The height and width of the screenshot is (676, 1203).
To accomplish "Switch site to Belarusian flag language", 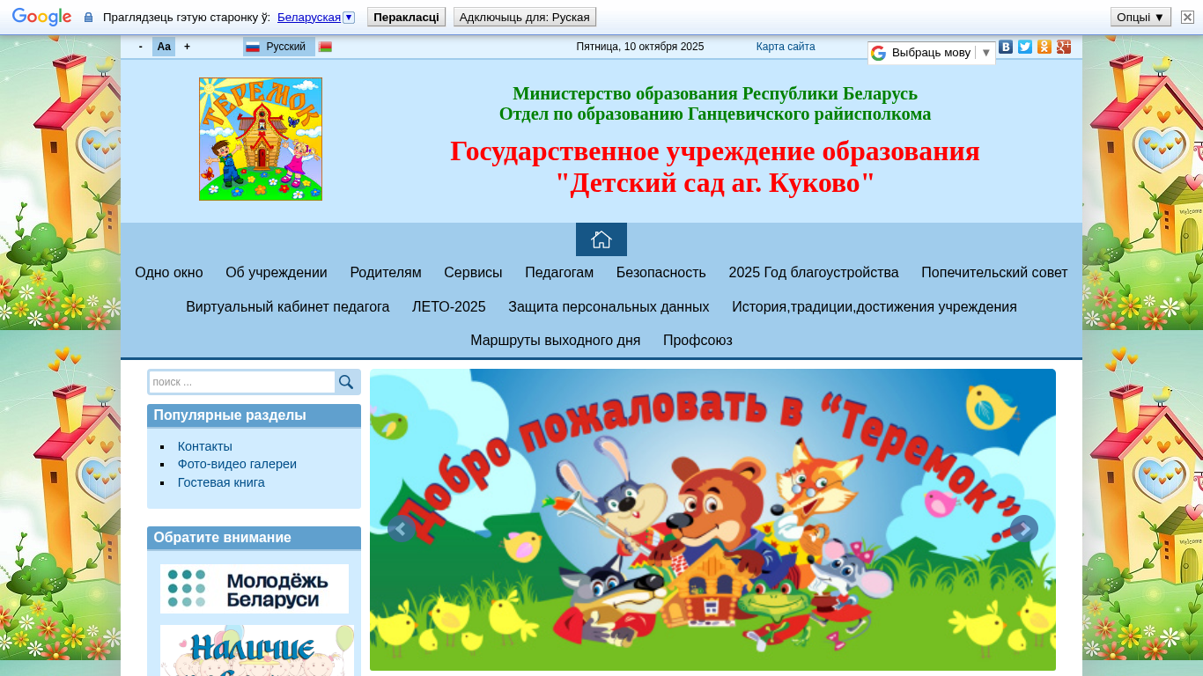I will coord(326,47).
